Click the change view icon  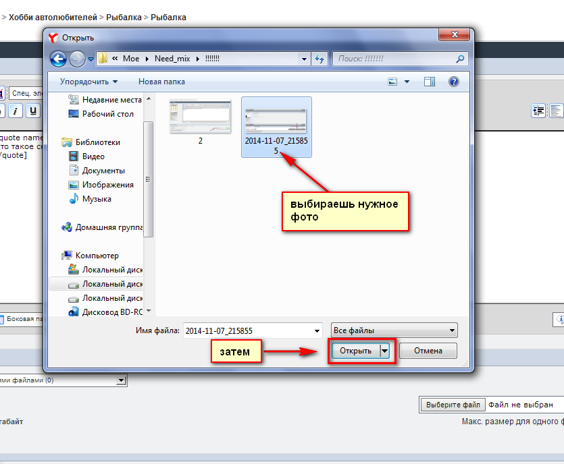[x=392, y=82]
